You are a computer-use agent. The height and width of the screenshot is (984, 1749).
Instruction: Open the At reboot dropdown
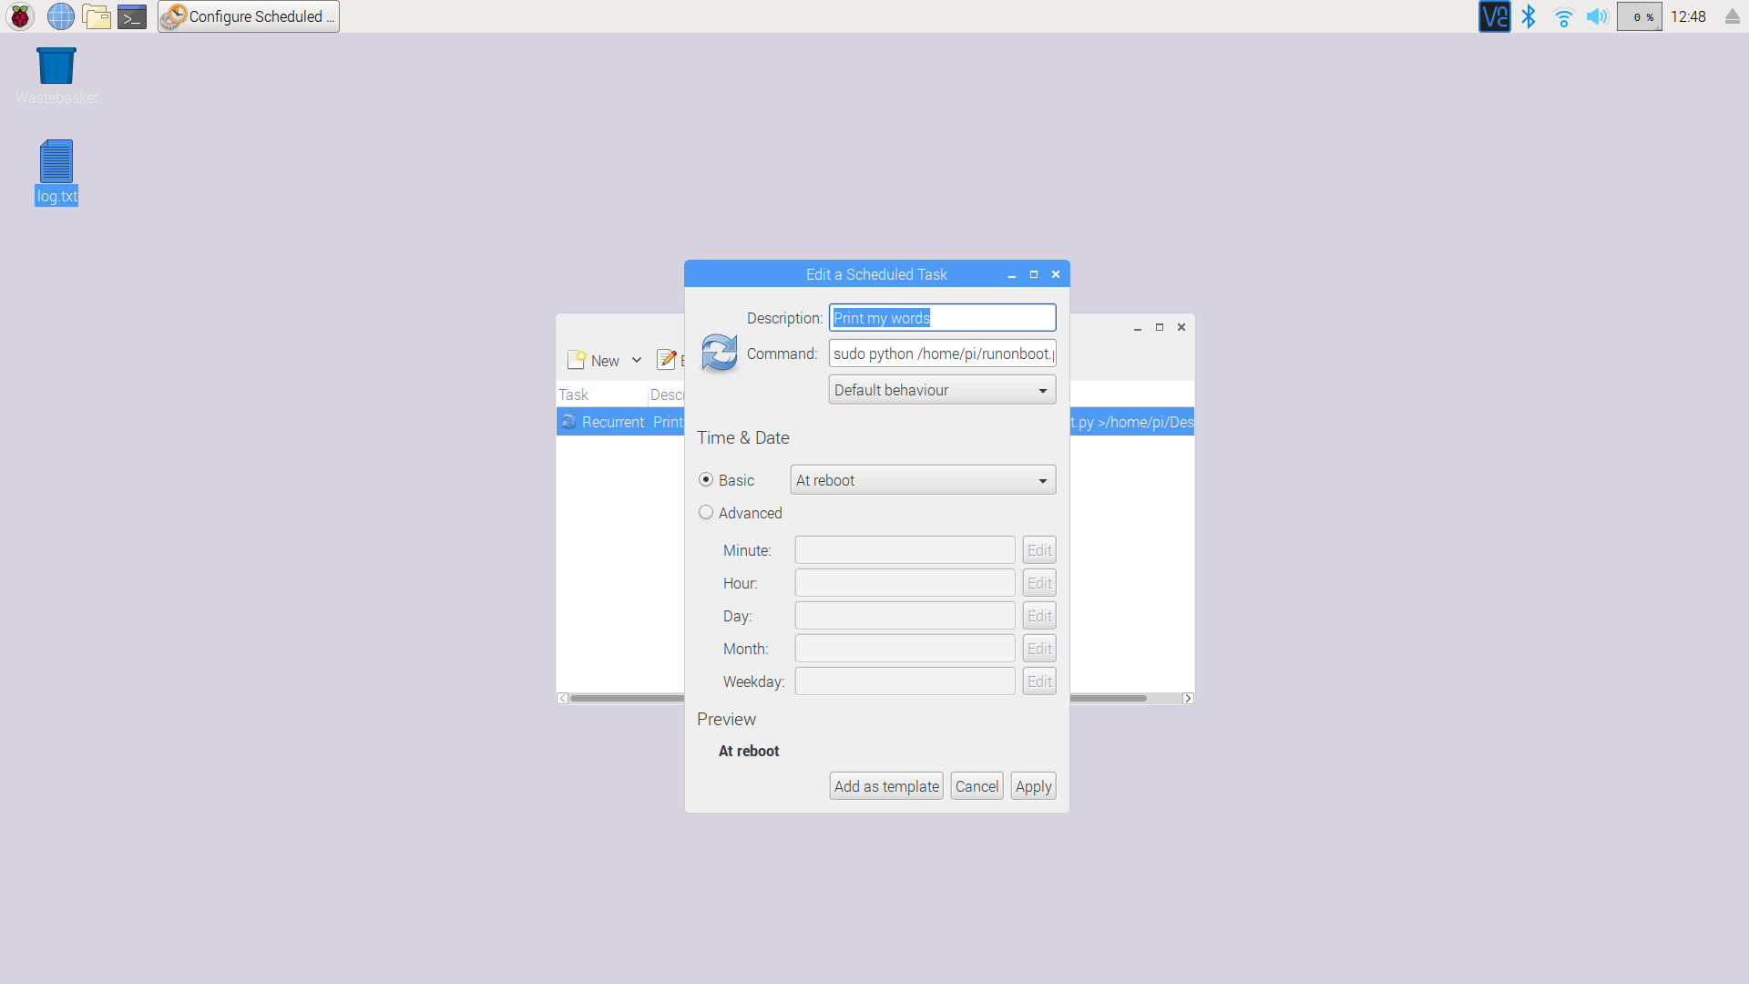(923, 480)
